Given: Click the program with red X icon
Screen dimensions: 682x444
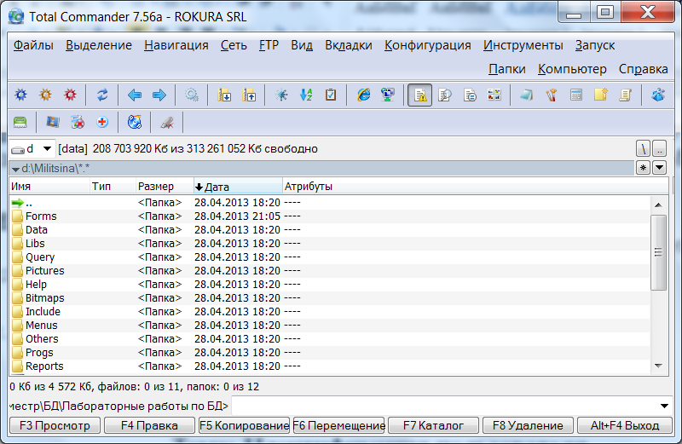Looking at the screenshot, I should coord(78,122).
